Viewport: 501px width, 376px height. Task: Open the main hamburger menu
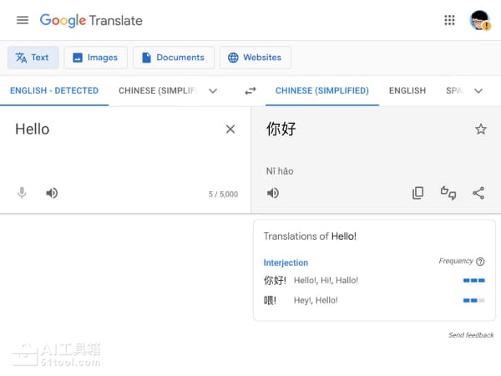tap(23, 20)
